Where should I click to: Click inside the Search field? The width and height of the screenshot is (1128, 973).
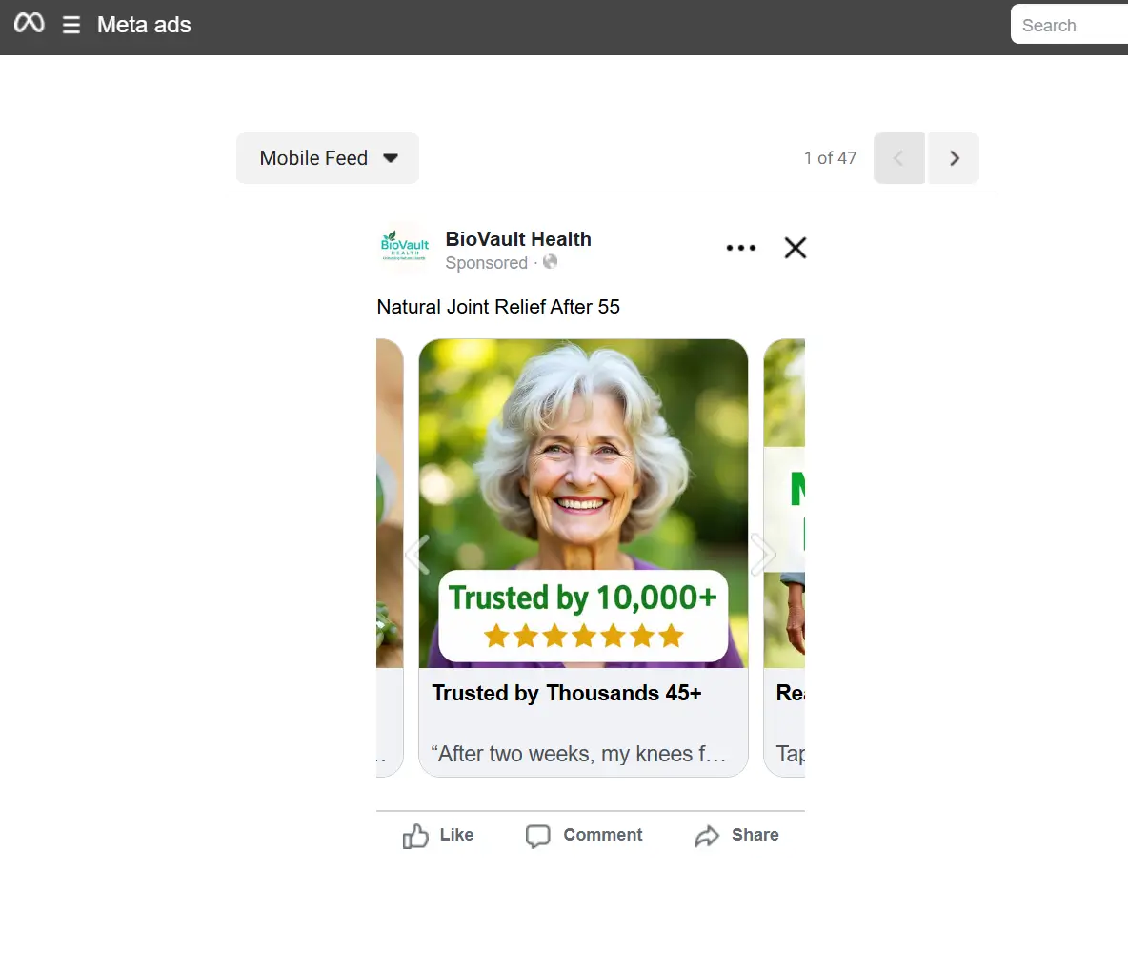point(1069,25)
